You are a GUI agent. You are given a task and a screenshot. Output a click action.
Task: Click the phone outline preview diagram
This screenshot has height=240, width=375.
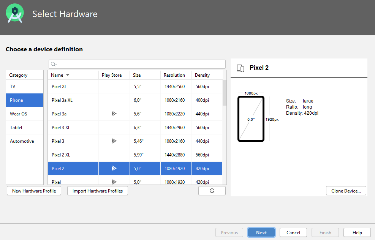251,119
